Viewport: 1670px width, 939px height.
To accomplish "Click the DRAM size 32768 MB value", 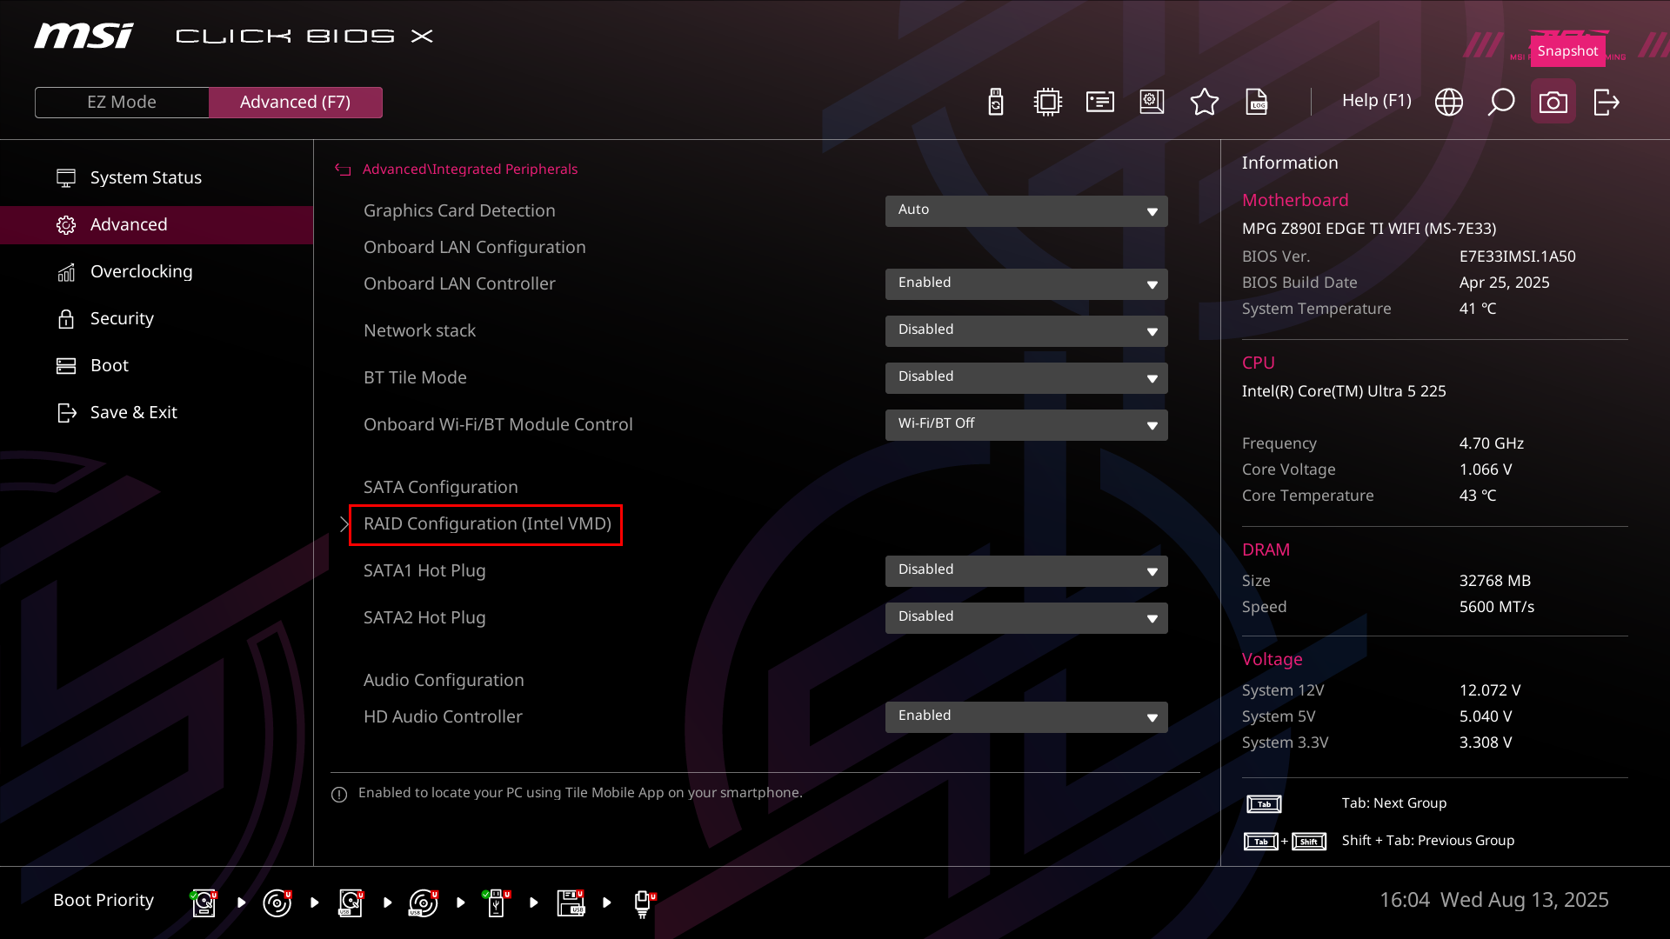I will point(1495,582).
